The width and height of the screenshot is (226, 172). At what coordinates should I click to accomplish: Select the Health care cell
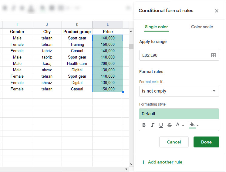coord(77,63)
